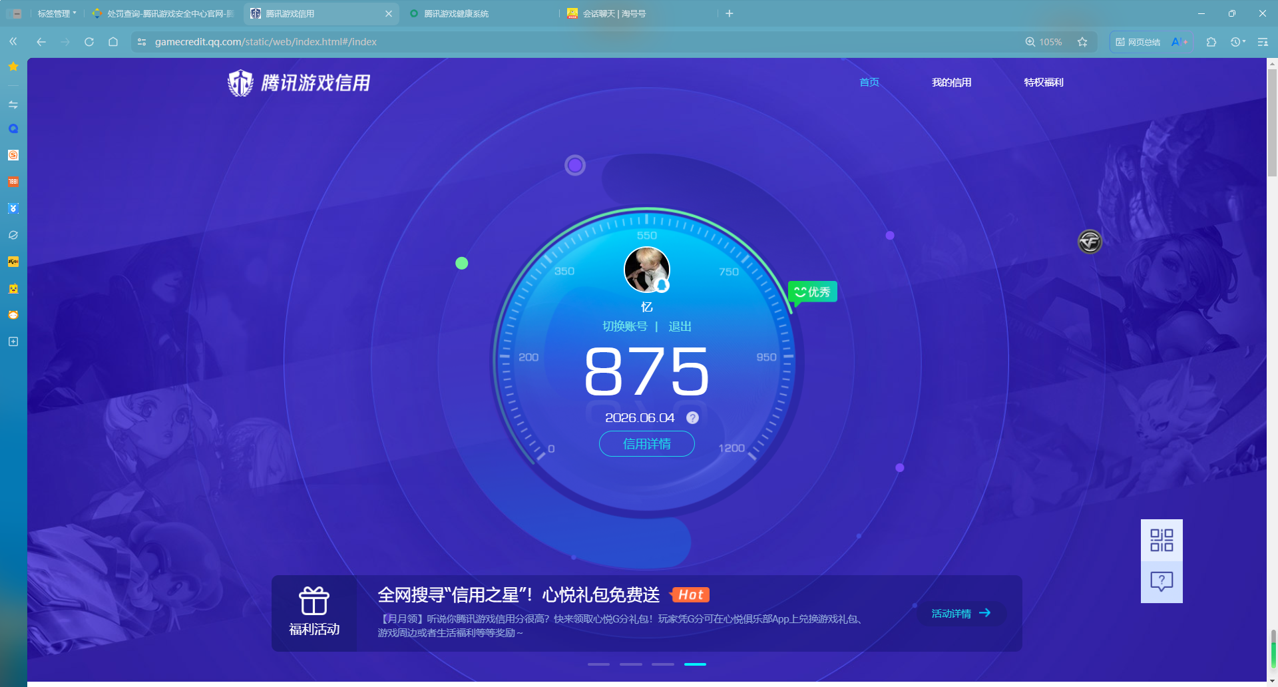
Task: Click the 875 credit score
Action: click(647, 372)
